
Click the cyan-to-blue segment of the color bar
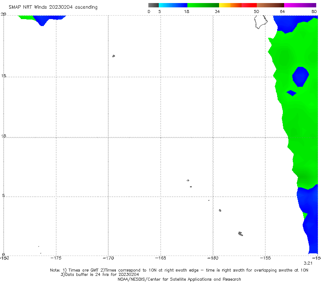pyautogui.click(x=173, y=5)
